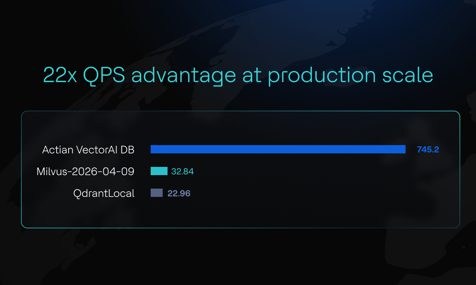This screenshot has width=476, height=285.
Task: Select the QdrantLocal label
Action: pyautogui.click(x=104, y=193)
